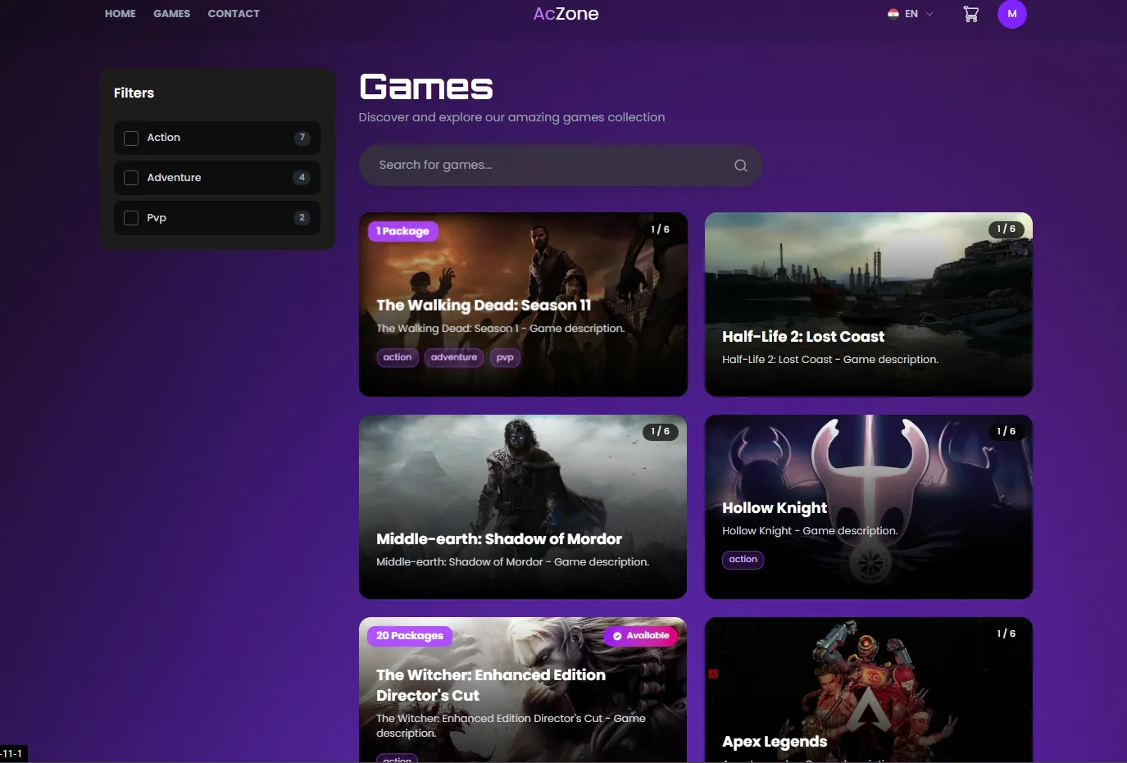Open the shopping cart icon
Screen dimensions: 1127x763
(970, 14)
